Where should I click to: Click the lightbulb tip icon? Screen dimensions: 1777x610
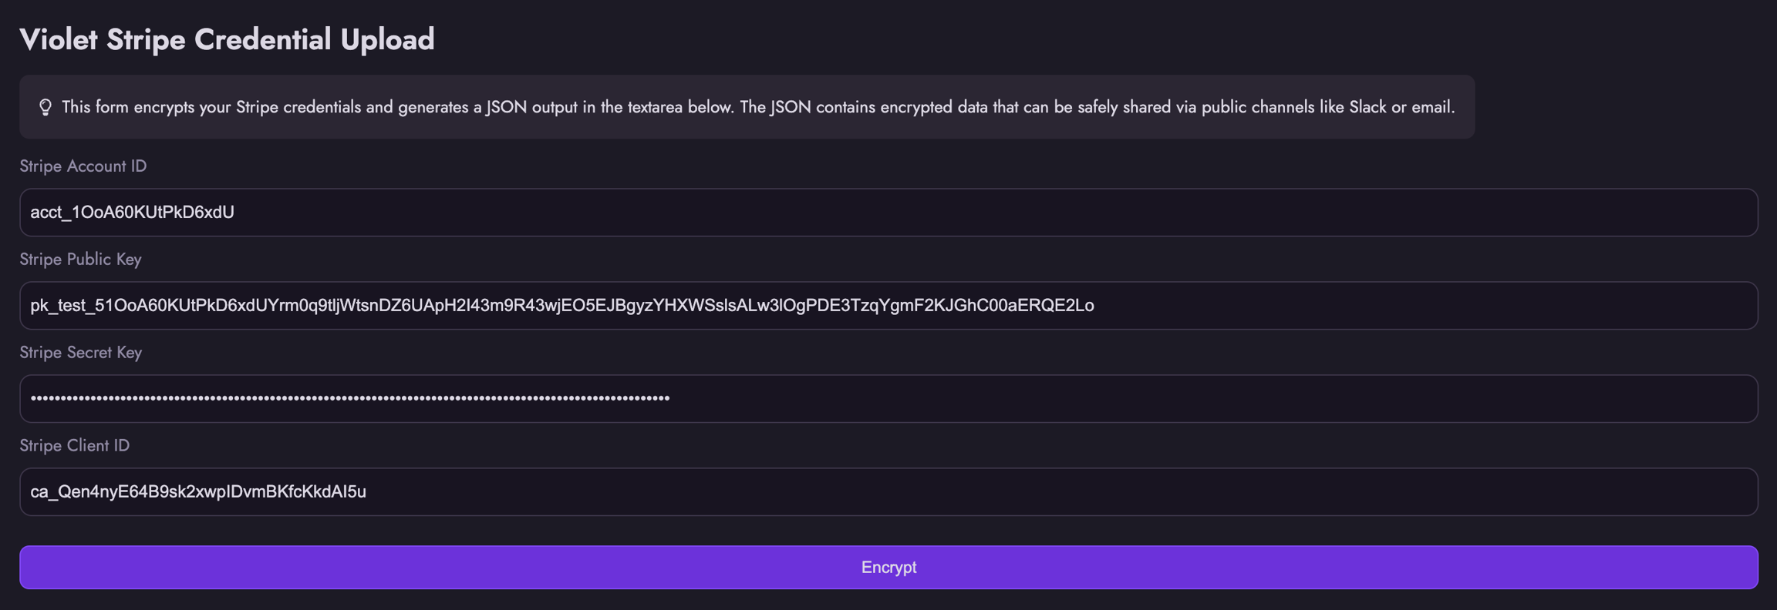pos(46,107)
